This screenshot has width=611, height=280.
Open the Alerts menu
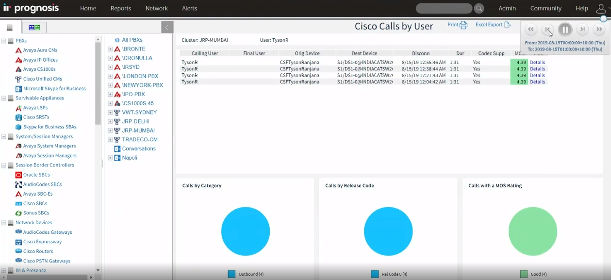click(190, 8)
